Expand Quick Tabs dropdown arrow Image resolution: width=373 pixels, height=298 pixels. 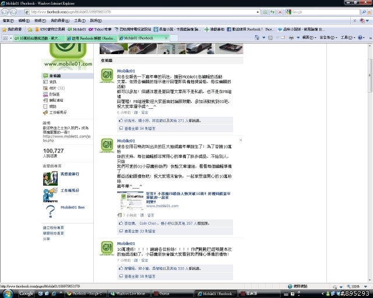point(11,38)
